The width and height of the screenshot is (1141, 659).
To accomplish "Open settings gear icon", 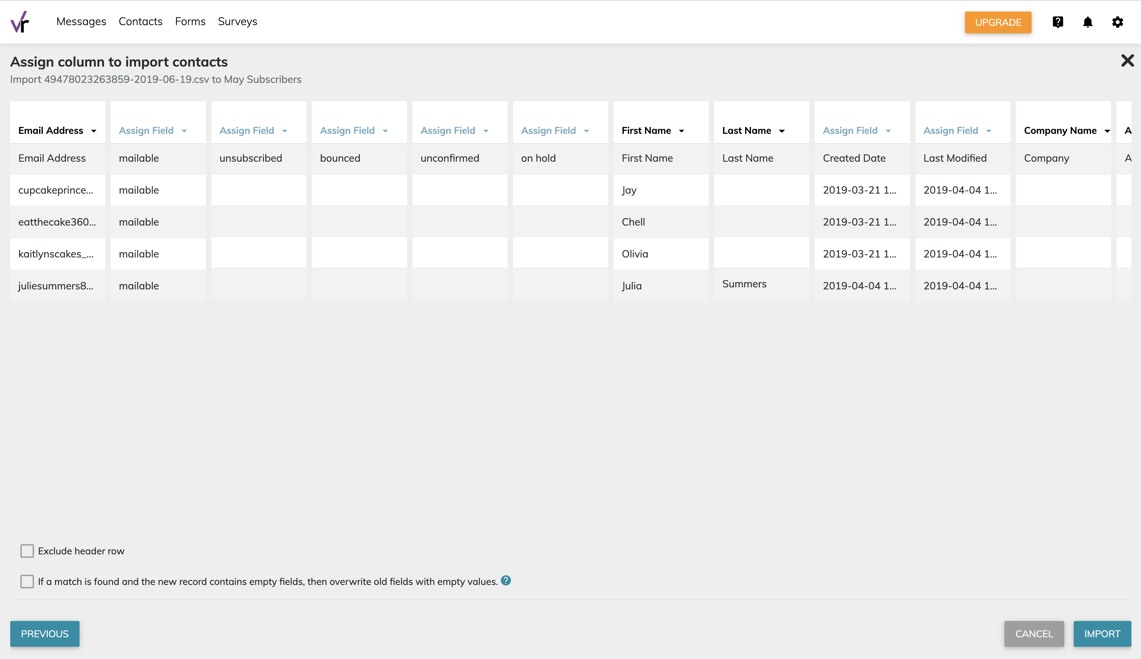I will 1118,22.
